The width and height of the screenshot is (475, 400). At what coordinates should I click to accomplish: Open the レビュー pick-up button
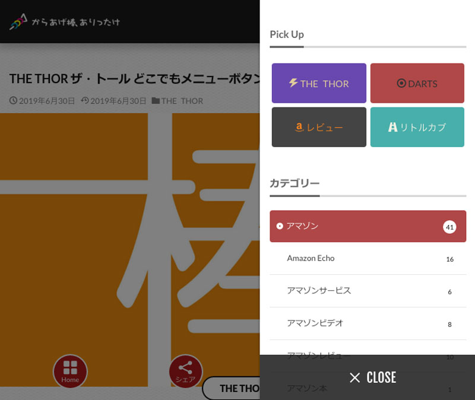pos(319,127)
